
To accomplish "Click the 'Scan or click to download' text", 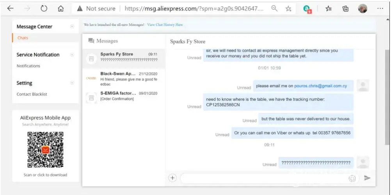I will coord(45,175).
